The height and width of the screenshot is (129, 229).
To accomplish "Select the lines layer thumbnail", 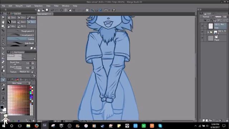I will [211, 26].
